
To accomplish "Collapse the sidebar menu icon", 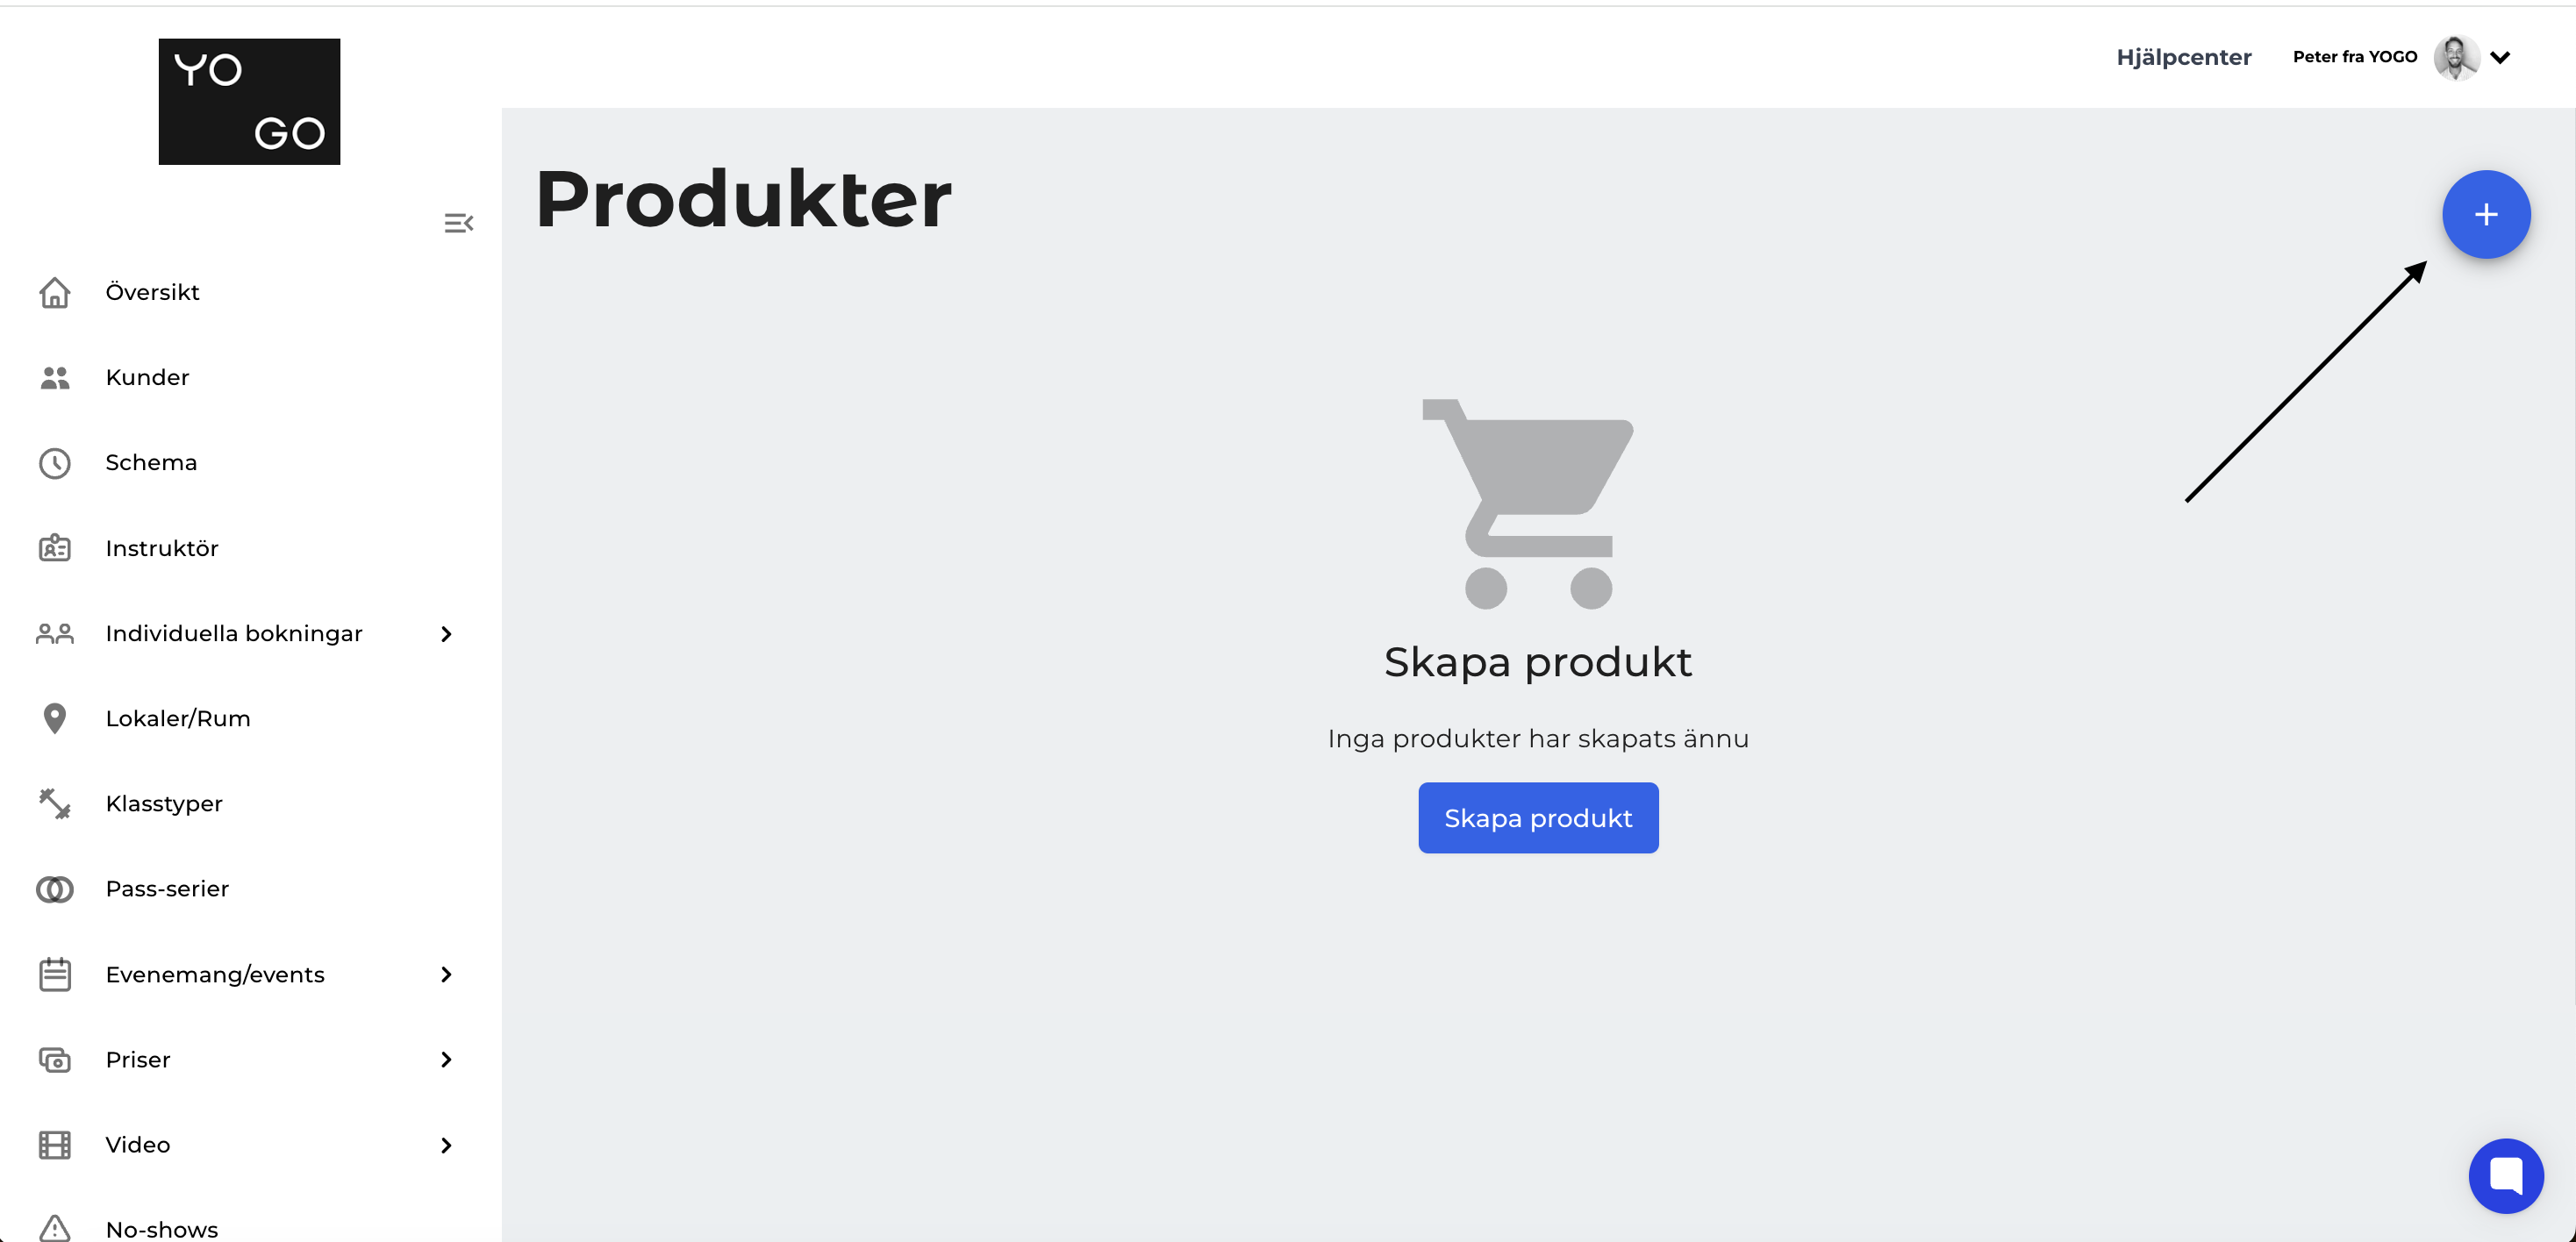I will 458,223.
